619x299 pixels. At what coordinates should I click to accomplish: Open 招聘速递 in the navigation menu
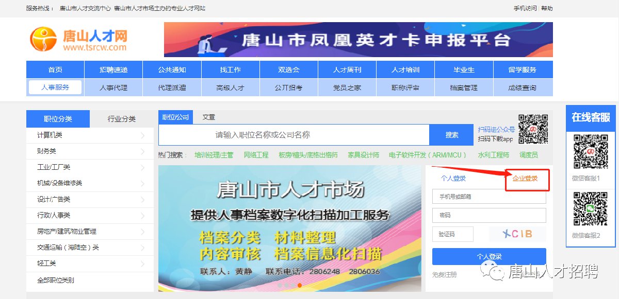pyautogui.click(x=113, y=70)
